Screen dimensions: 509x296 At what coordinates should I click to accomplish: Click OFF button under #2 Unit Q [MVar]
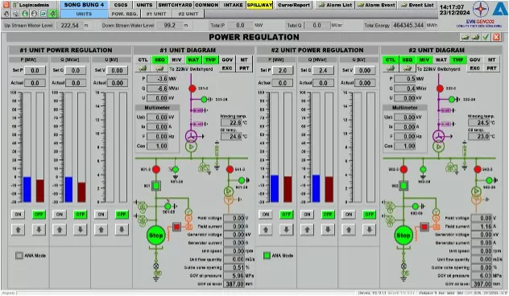[328, 214]
